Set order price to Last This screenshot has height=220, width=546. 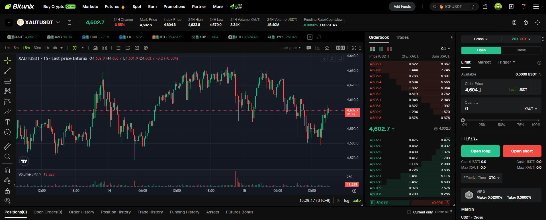[512, 90]
